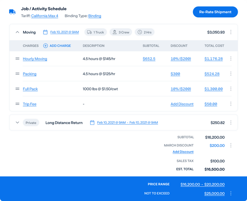
Task: Click drag handle on Trip Fee row
Action: pyautogui.click(x=17, y=104)
